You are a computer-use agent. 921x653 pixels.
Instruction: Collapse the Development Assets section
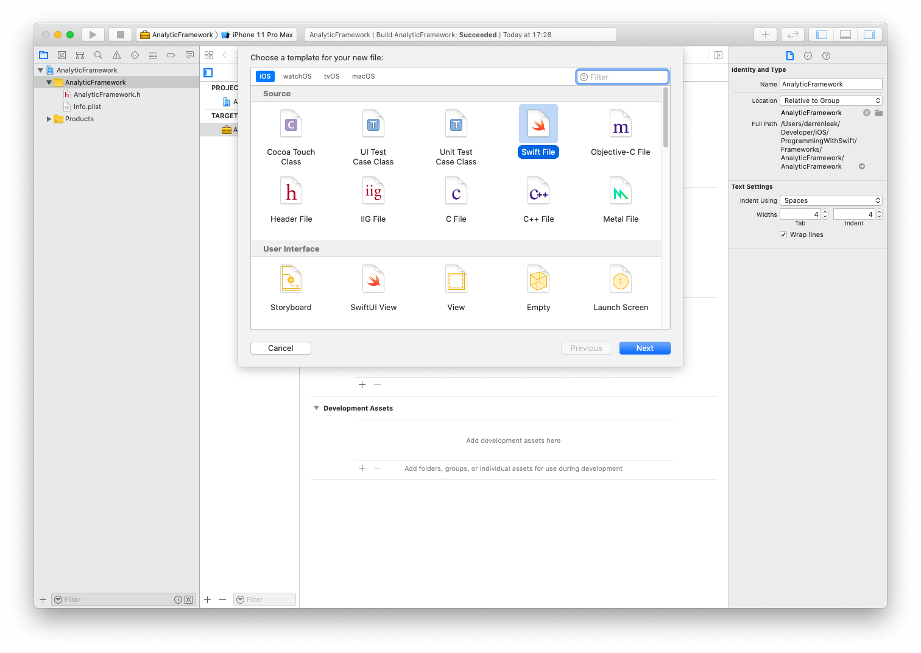316,408
